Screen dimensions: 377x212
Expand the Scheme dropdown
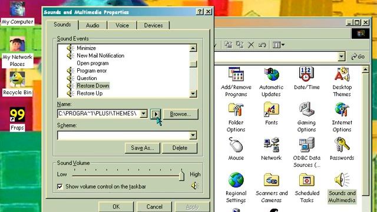click(193, 135)
